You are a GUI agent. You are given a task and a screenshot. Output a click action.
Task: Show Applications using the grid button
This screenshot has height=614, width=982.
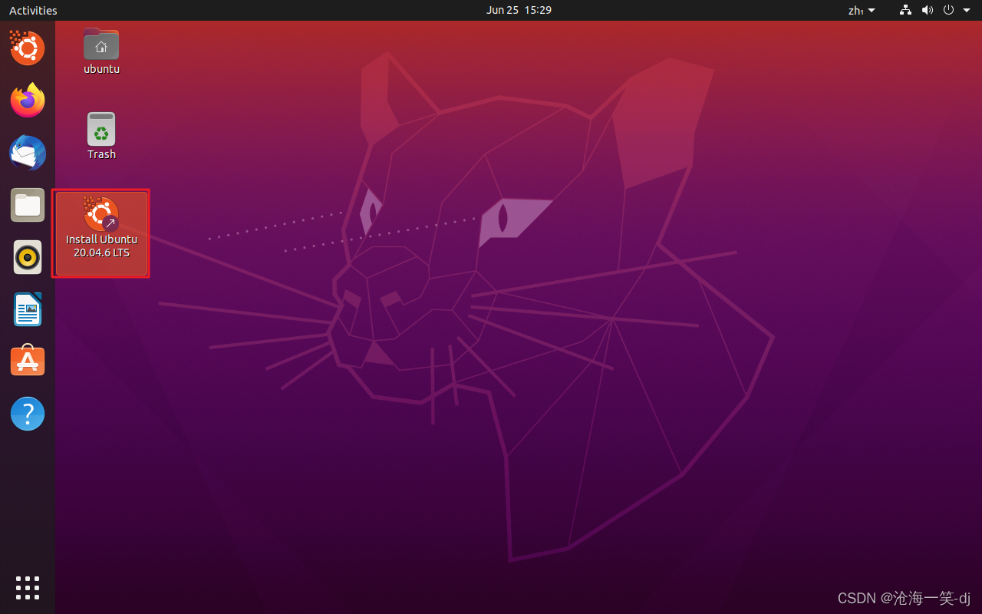coord(28,589)
